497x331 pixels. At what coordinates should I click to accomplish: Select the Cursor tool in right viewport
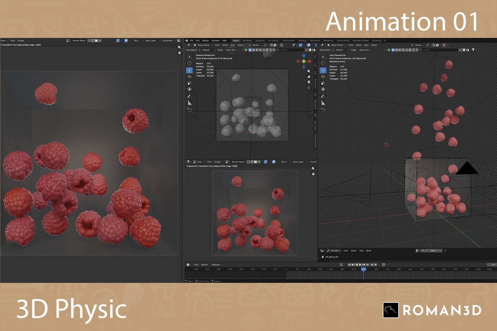point(323,63)
